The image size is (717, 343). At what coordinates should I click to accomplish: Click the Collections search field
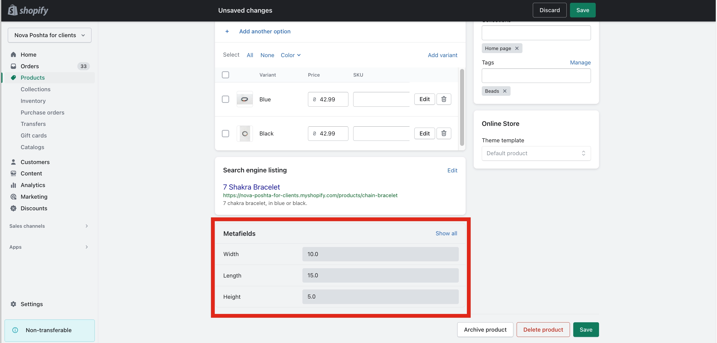(536, 33)
